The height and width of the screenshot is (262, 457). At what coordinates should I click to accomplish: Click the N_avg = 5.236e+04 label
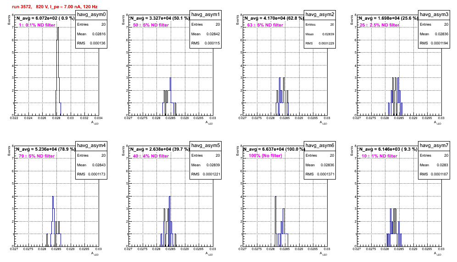point(45,149)
